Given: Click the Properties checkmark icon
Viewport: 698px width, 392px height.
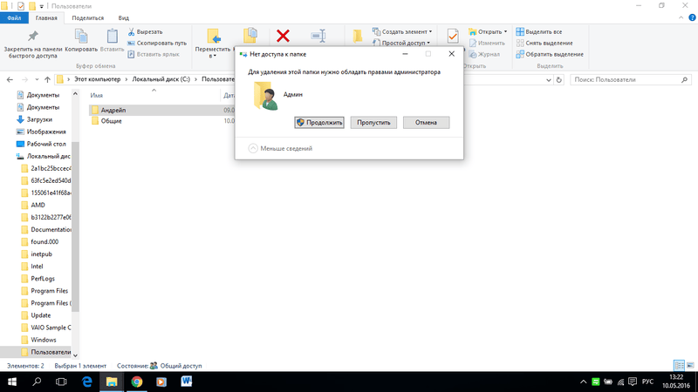Looking at the screenshot, I should coord(453,36).
